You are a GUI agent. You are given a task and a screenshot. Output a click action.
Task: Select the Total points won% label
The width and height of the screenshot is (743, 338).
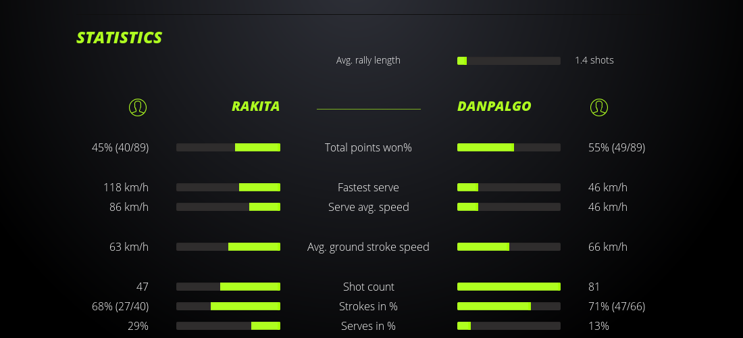click(x=368, y=147)
